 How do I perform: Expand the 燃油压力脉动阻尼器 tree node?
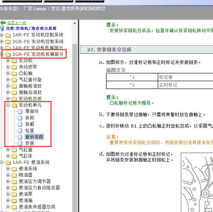click(8, 188)
